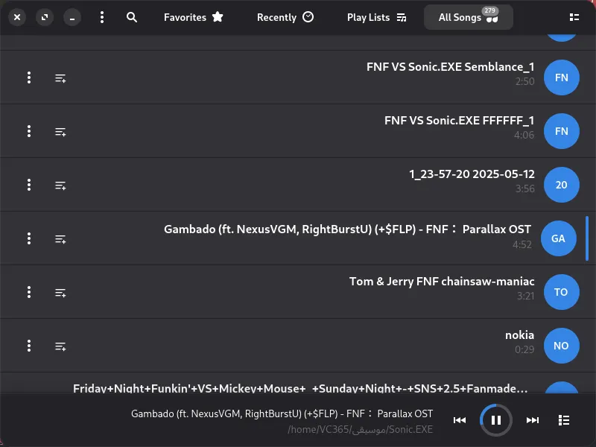This screenshot has width=596, height=447.
Task: Play the song FNF VS Sonic.EXE Semblance_1
Action: [x=451, y=67]
